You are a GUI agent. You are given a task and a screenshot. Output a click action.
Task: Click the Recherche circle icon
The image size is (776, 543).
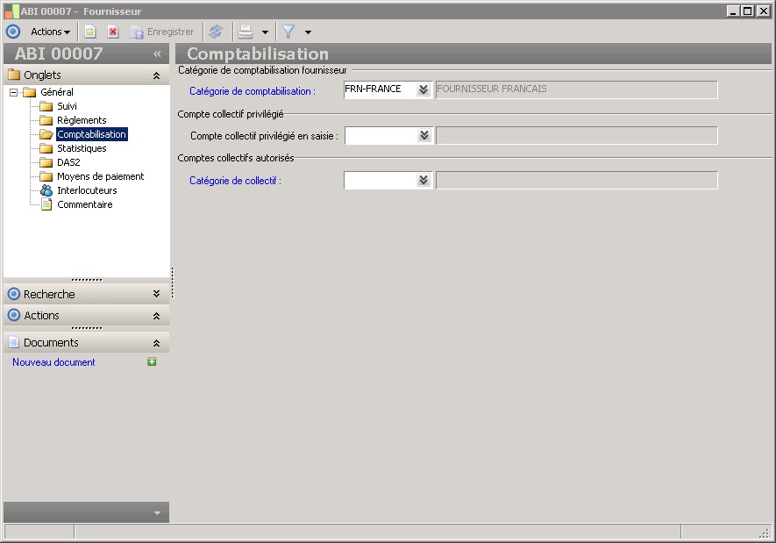click(14, 294)
